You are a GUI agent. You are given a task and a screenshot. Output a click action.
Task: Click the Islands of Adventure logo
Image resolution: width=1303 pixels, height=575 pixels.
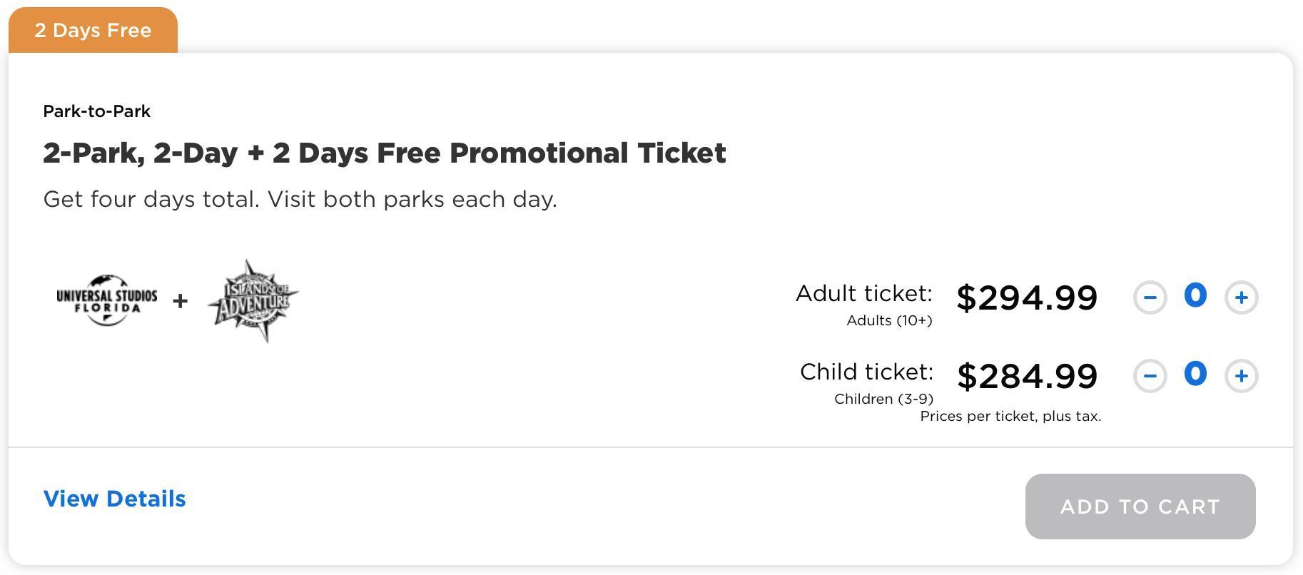coord(253,300)
